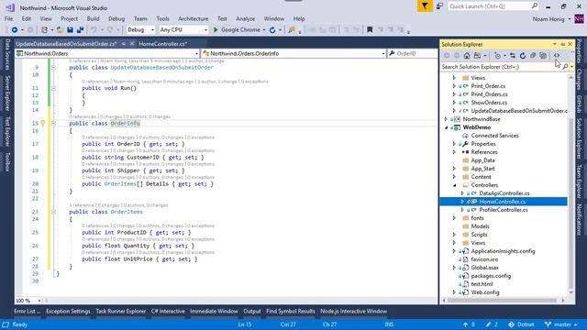Click View Code icon in Solution Explorer
The height and width of the screenshot is (330, 587).
pos(557,55)
